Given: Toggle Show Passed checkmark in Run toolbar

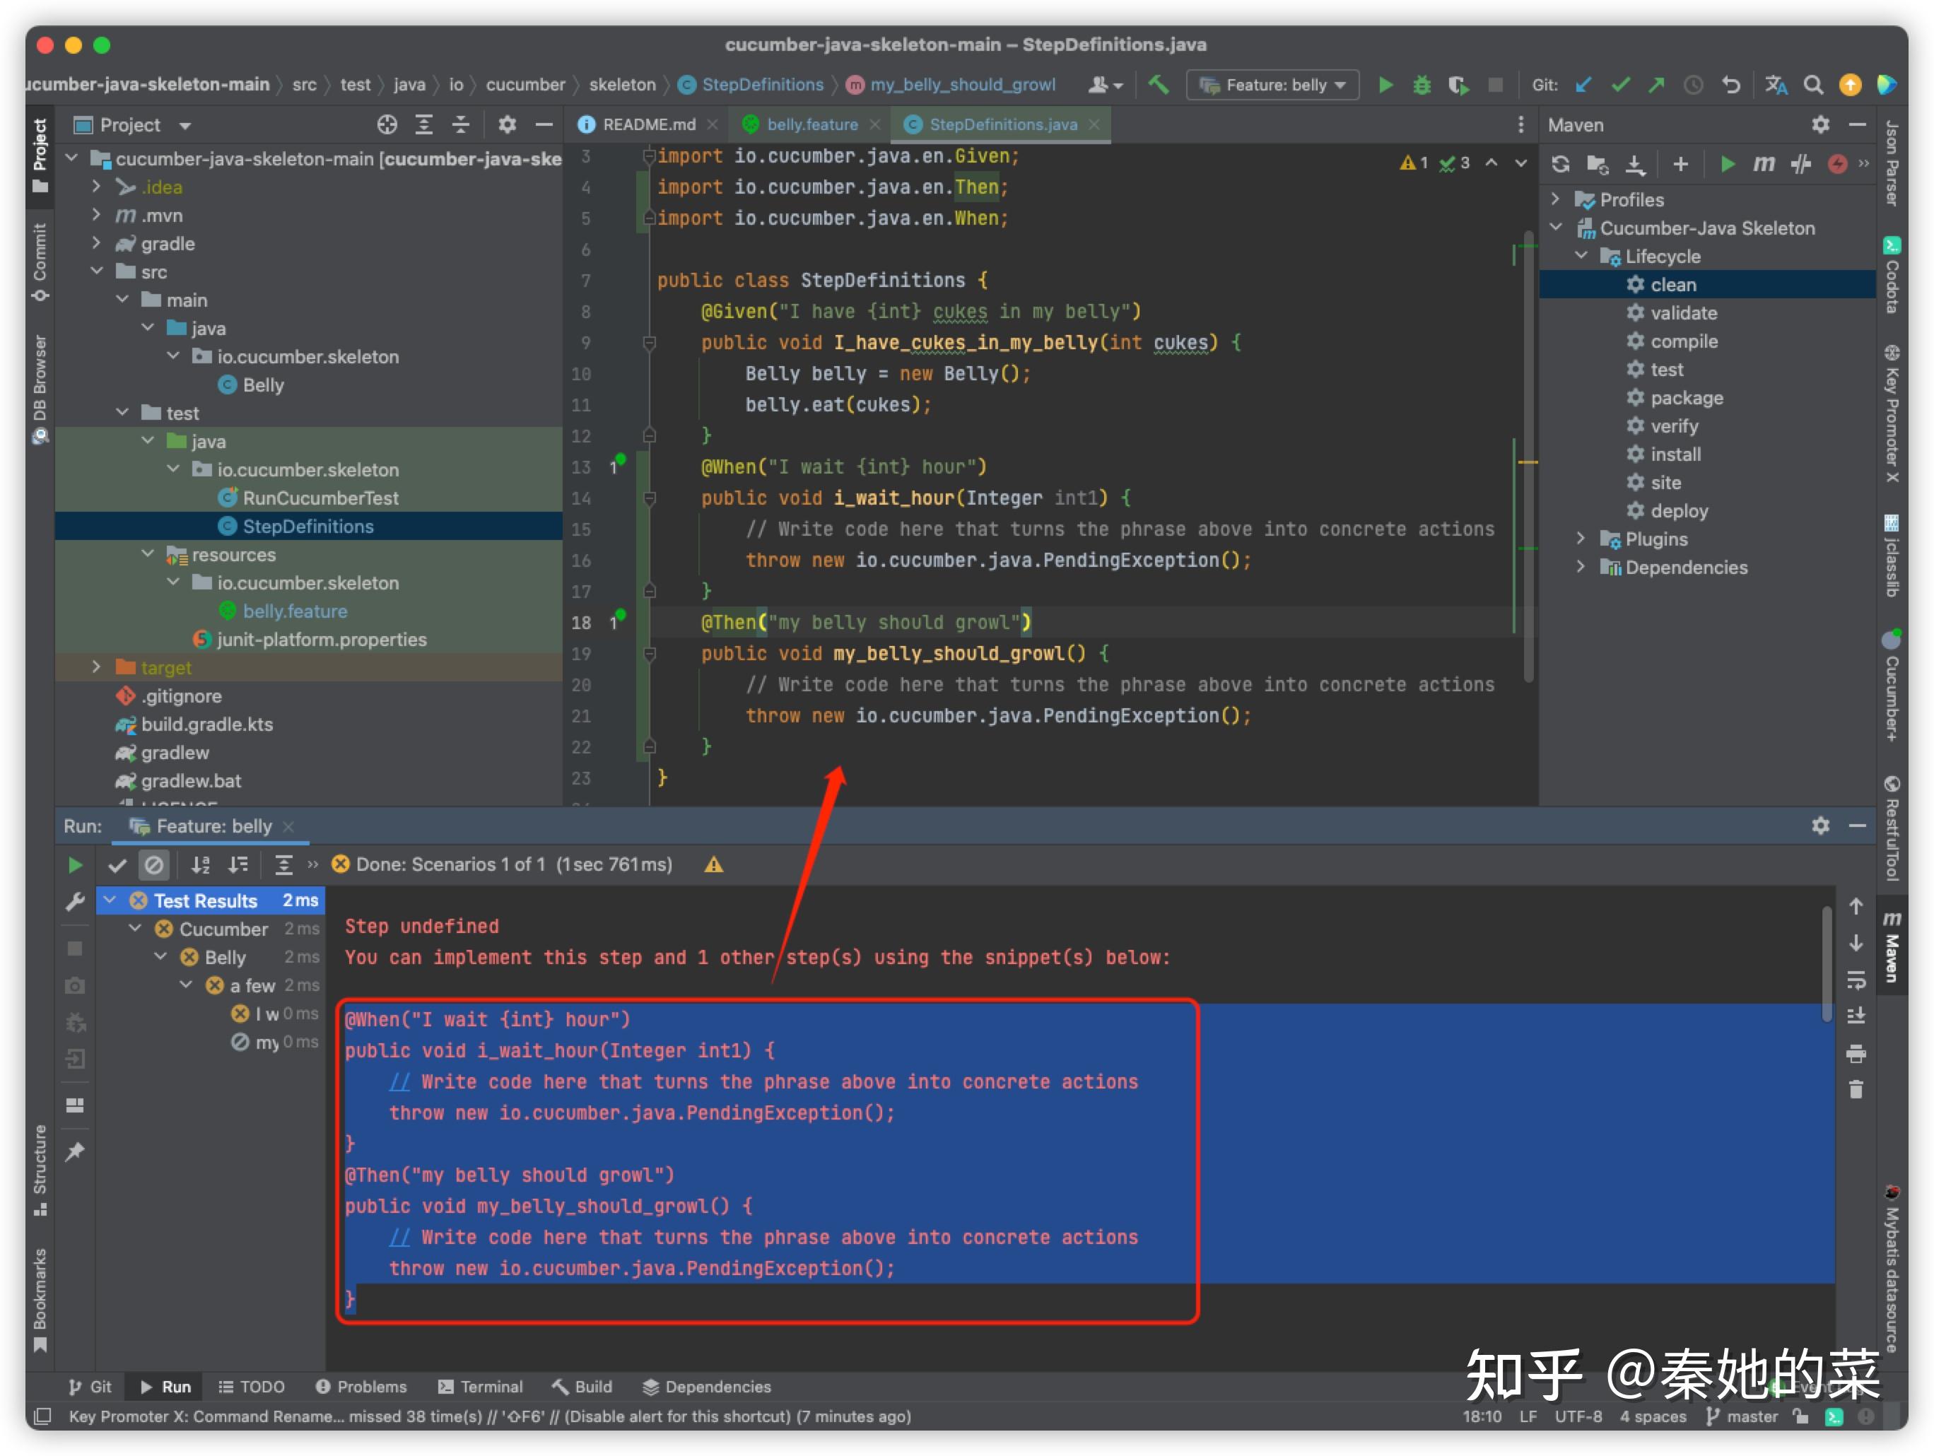Looking at the screenshot, I should point(117,865).
